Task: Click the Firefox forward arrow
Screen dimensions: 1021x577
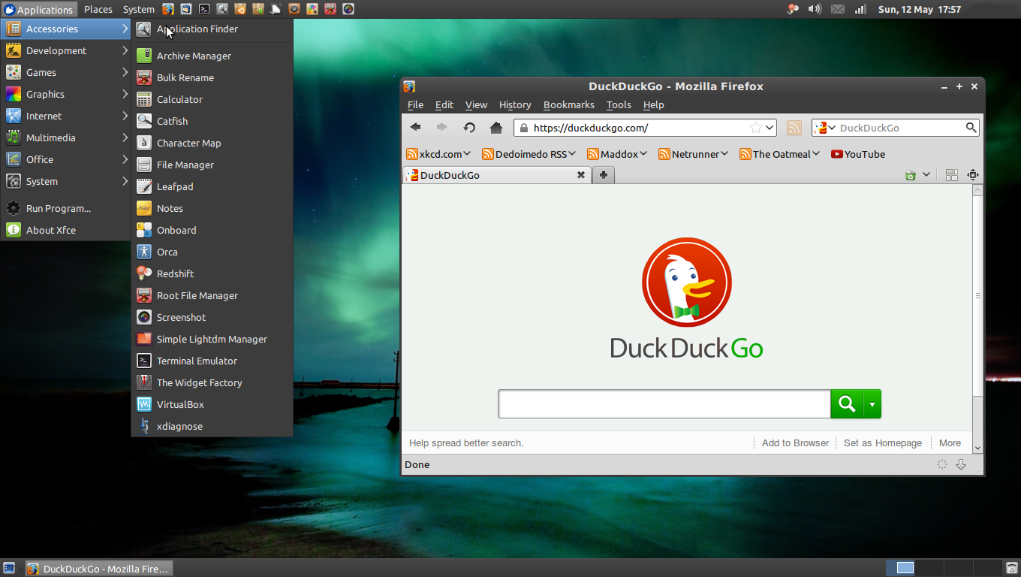Action: click(441, 128)
